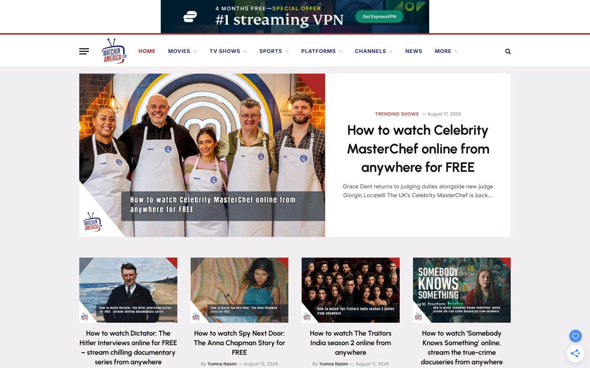Open 'Dictator: The Hitler Interviews' headline
This screenshot has height=368, width=590.
click(x=128, y=347)
